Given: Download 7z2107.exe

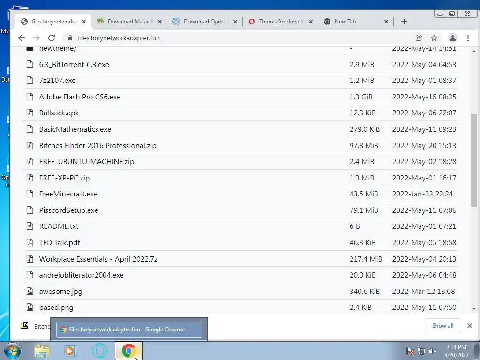Looking at the screenshot, I should (57, 81).
